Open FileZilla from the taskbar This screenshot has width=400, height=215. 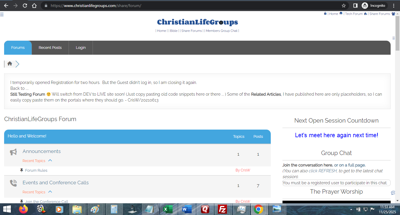223,209
